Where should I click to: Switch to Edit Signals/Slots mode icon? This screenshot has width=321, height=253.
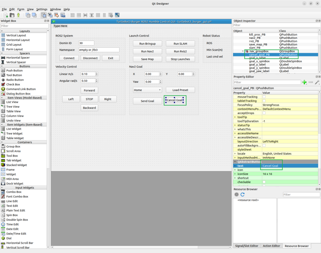50,15
